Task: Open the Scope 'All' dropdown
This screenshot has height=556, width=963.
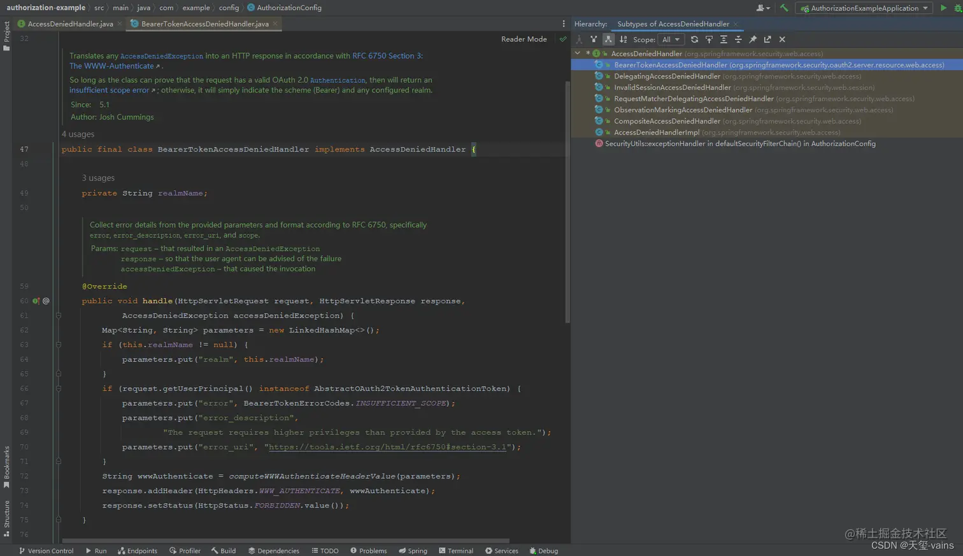Action: [671, 39]
